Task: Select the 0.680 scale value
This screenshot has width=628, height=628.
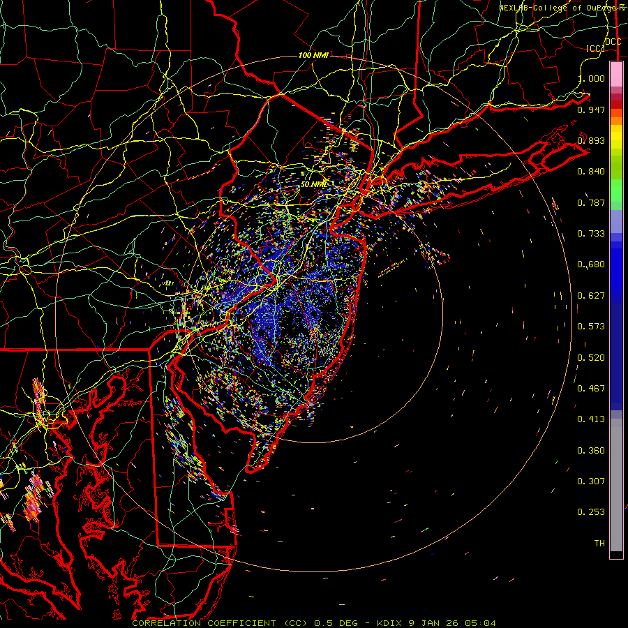Action: [x=591, y=264]
